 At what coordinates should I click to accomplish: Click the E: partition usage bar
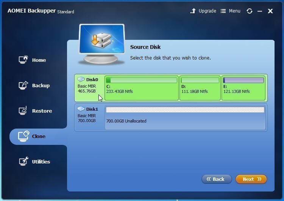pyautogui.click(x=243, y=80)
